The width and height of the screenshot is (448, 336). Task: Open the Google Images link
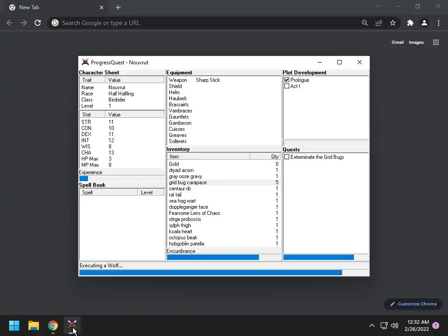416,42
